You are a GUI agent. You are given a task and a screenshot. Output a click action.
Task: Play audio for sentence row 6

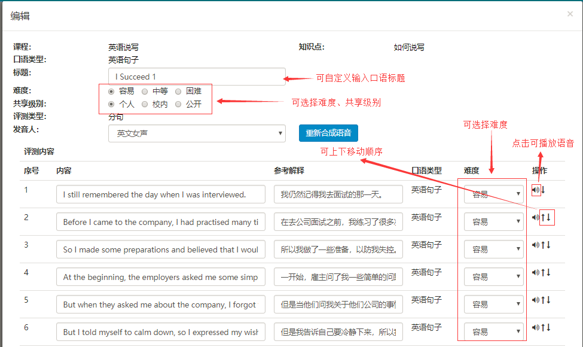[x=535, y=328]
